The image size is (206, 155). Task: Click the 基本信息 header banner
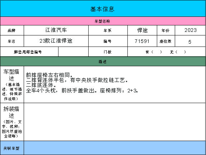click(x=103, y=9)
